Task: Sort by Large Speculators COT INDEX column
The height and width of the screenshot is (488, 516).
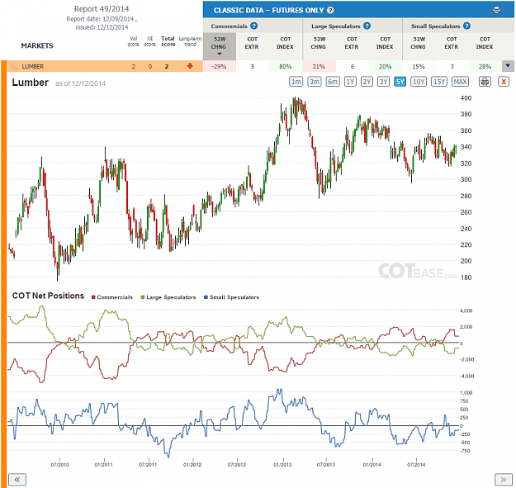Action: click(x=385, y=43)
